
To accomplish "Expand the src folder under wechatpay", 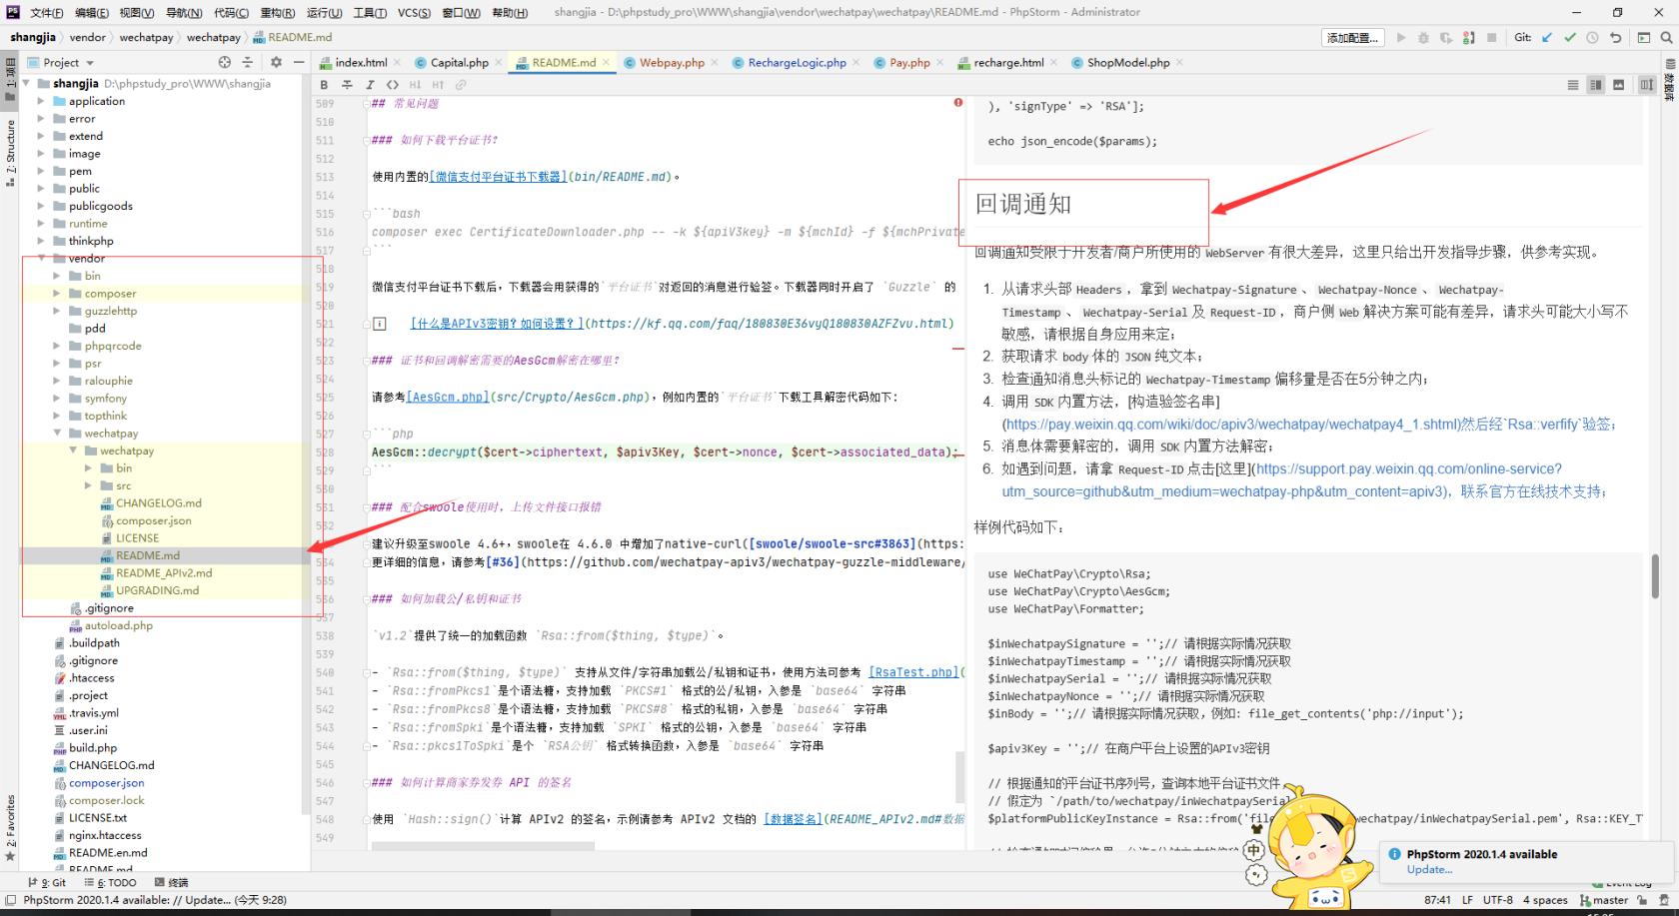I will [89, 485].
